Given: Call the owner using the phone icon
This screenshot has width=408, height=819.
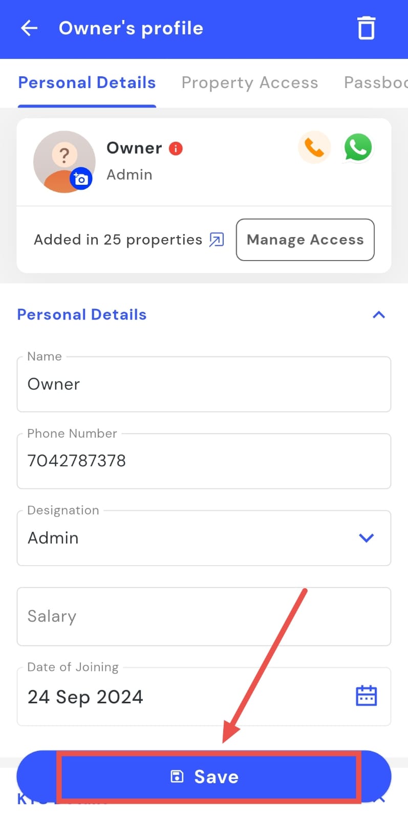Looking at the screenshot, I should [314, 148].
